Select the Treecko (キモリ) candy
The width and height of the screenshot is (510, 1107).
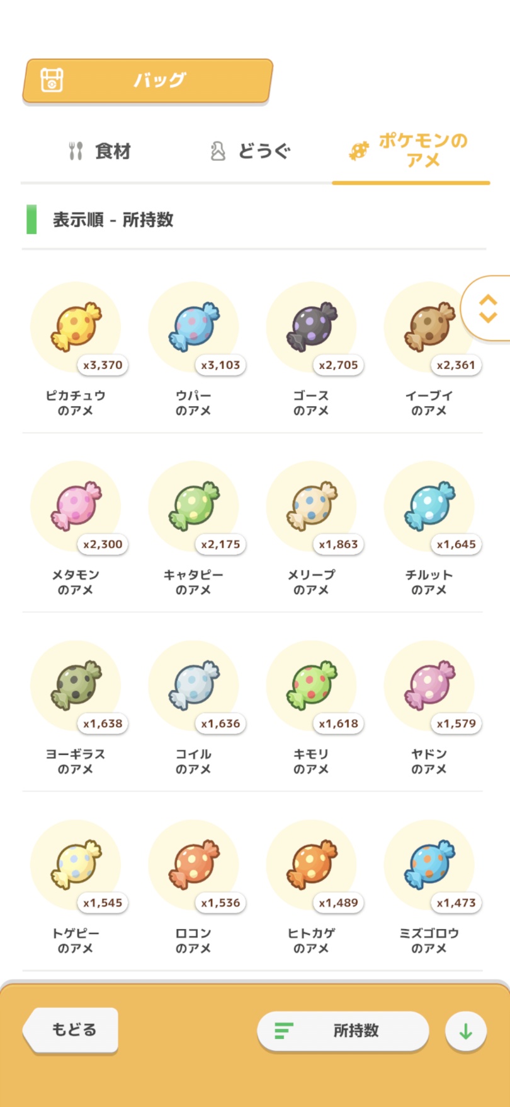point(311,685)
